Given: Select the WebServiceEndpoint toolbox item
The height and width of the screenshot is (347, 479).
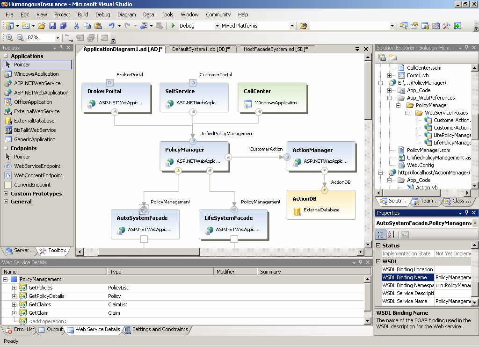Looking at the screenshot, I should 37,166.
